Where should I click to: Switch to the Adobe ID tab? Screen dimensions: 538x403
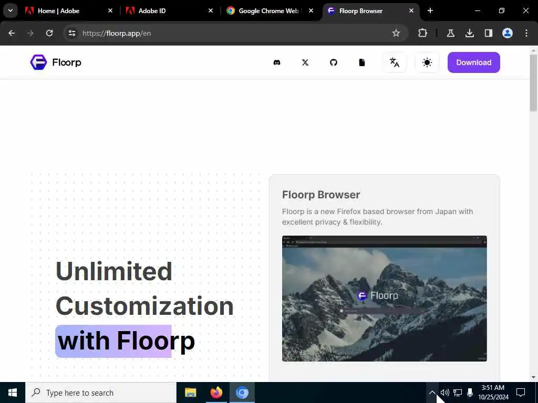click(169, 10)
